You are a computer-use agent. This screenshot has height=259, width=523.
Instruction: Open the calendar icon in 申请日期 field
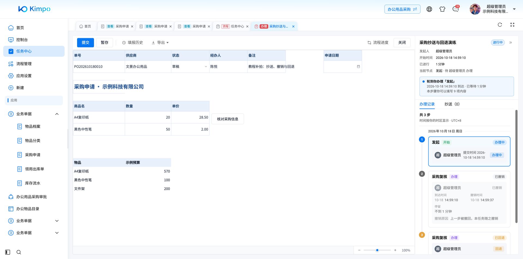(x=358, y=67)
